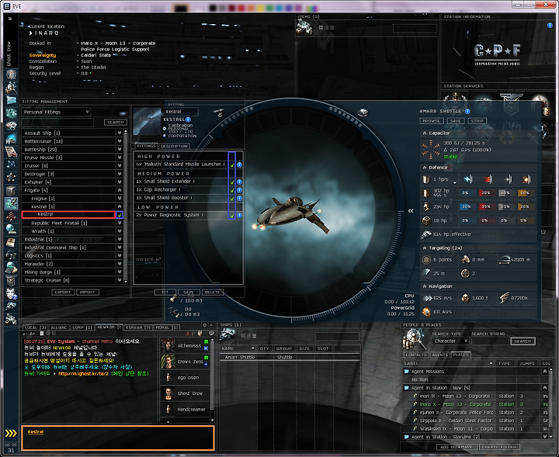This screenshot has height=457, width=559.
Task: Show info for Small Shield Extender I
Action: [x=239, y=182]
